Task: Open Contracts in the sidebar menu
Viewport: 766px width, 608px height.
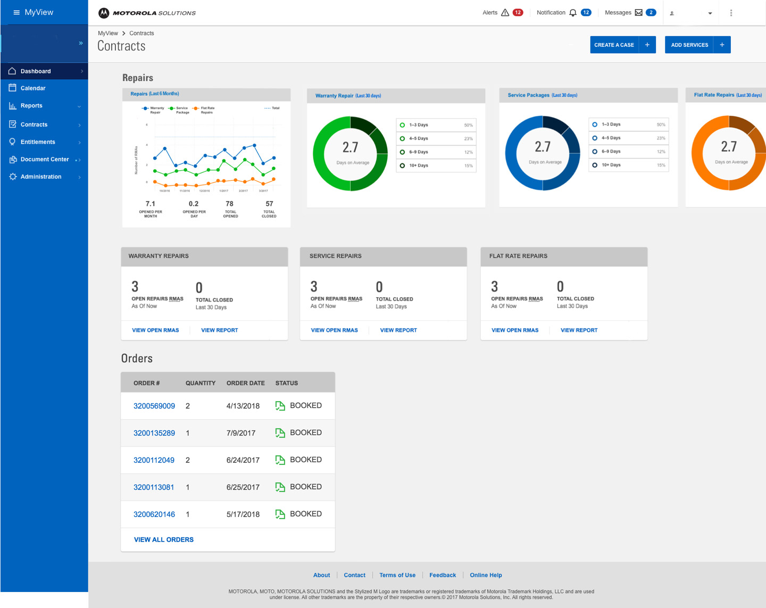Action: tap(34, 124)
